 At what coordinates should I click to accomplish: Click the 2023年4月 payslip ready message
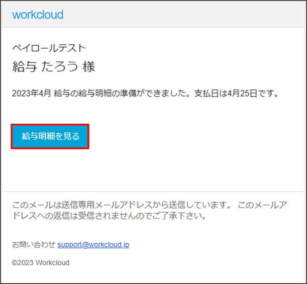145,93
